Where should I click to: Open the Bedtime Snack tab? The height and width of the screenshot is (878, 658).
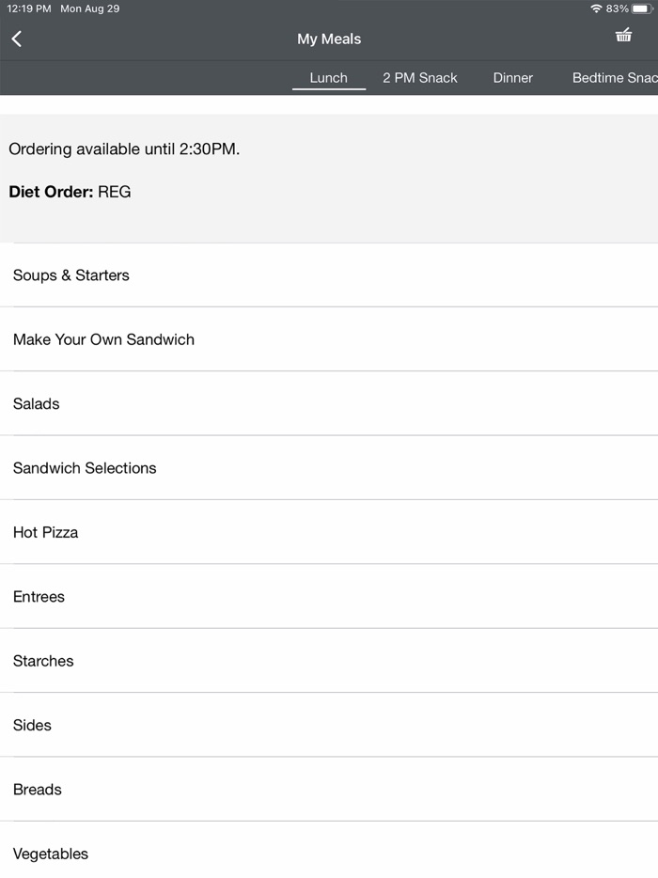click(614, 78)
